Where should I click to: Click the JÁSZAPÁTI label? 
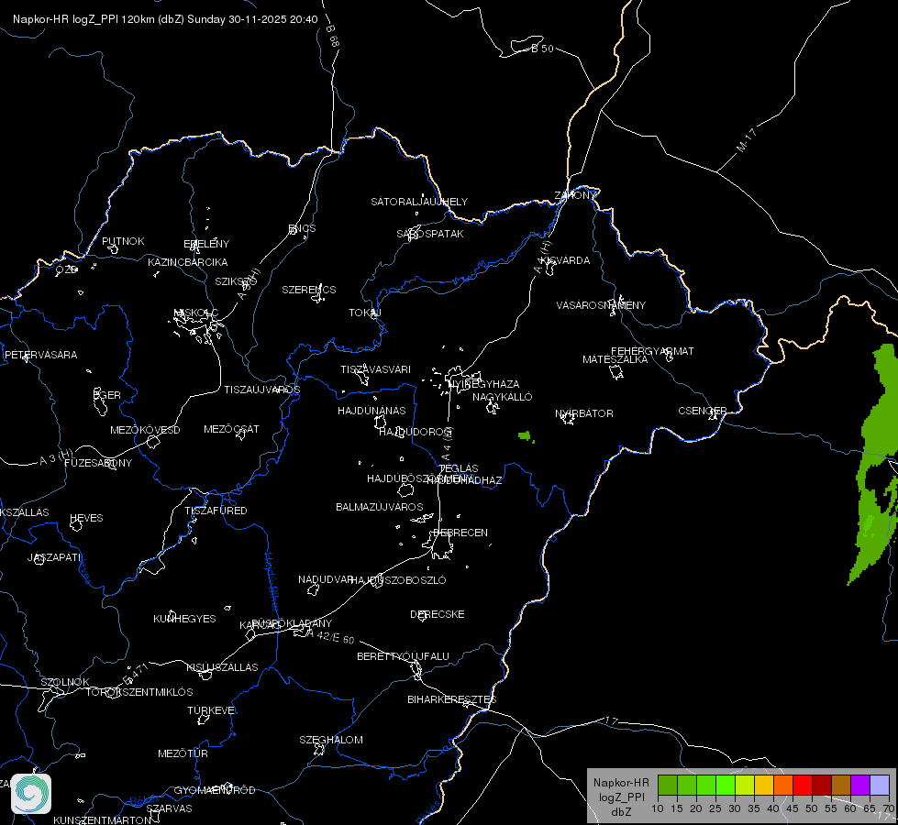pyautogui.click(x=54, y=557)
